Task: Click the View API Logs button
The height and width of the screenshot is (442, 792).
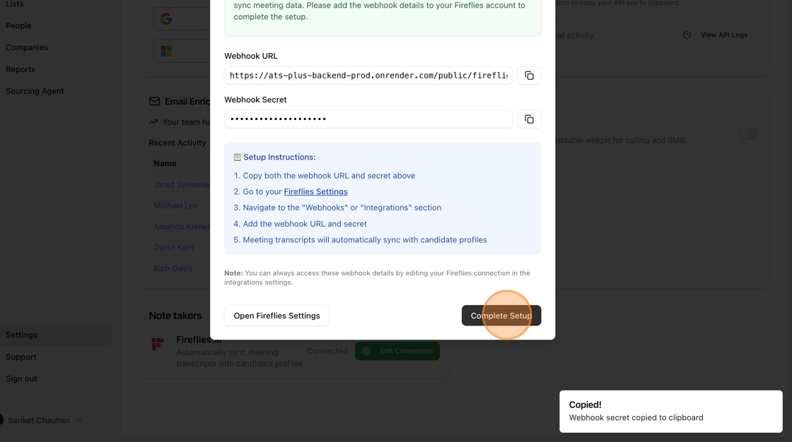Action: tap(715, 35)
